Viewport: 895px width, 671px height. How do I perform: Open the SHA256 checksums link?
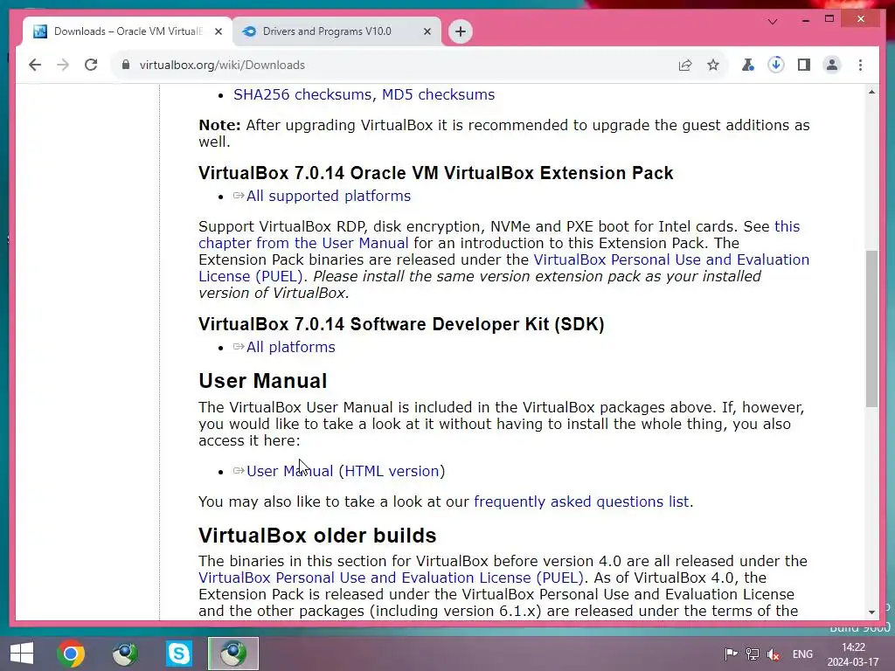[x=302, y=94]
